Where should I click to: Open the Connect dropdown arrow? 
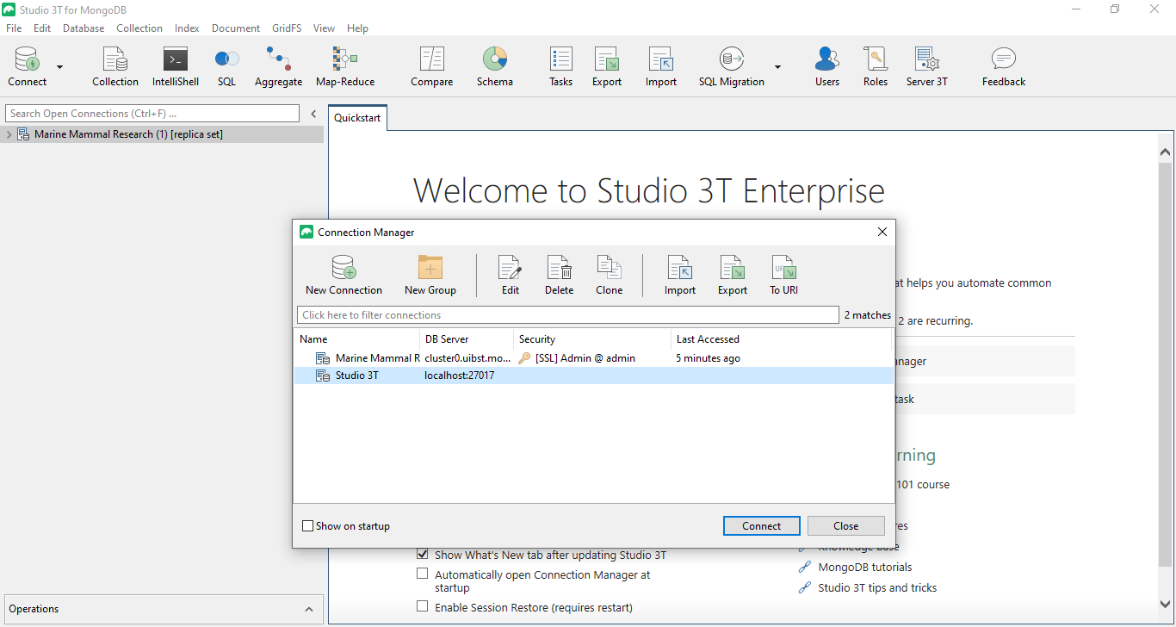pyautogui.click(x=58, y=66)
